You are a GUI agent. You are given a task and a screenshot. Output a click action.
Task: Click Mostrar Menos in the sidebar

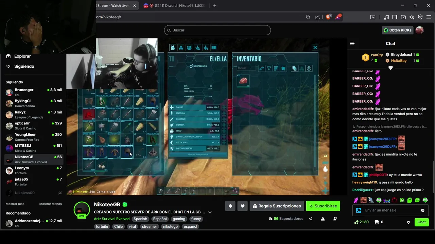coord(50,204)
